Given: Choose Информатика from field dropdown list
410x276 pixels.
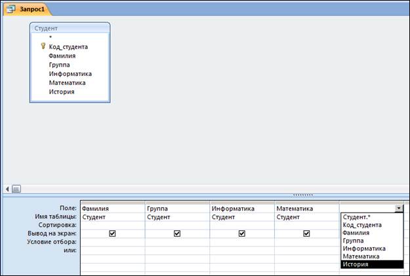Looking at the screenshot, I should (x=372, y=249).
